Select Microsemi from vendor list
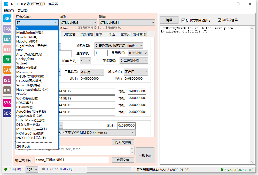 point(37,72)
